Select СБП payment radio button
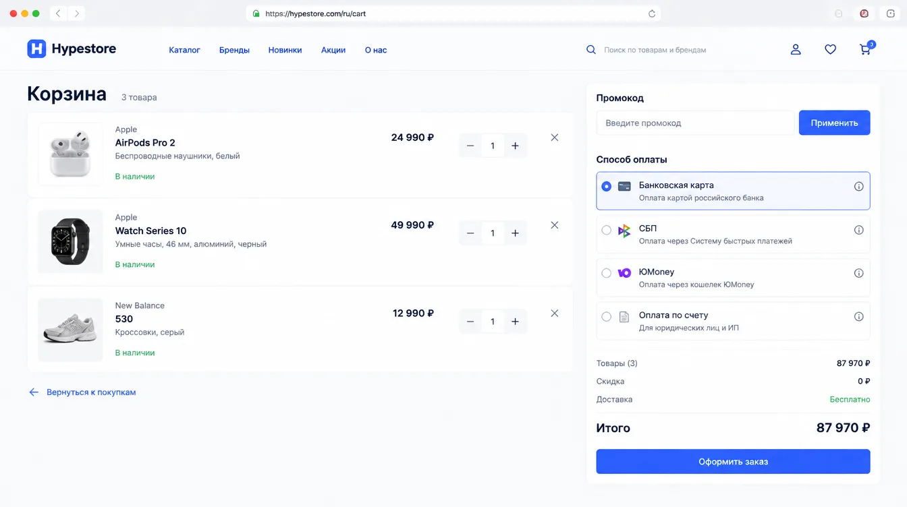The width and height of the screenshot is (907, 507). tap(606, 230)
